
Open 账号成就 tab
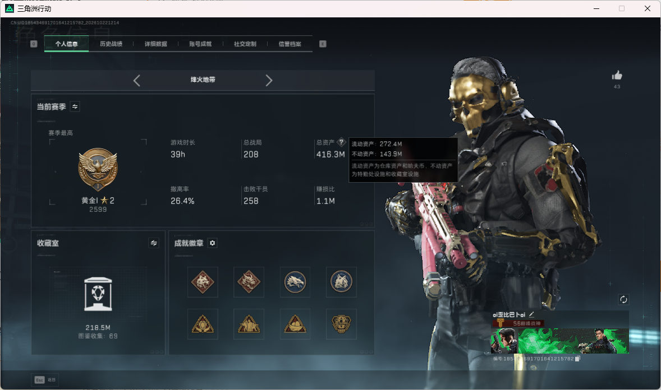200,44
